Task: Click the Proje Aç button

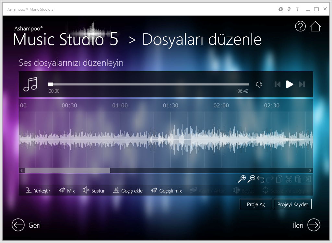Action: (256, 204)
